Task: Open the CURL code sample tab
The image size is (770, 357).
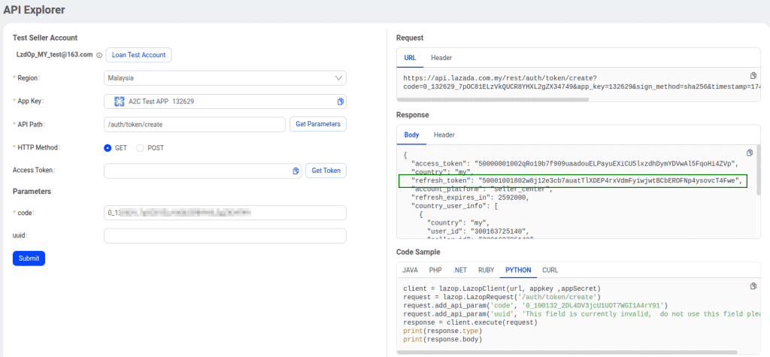Action: 550,270
